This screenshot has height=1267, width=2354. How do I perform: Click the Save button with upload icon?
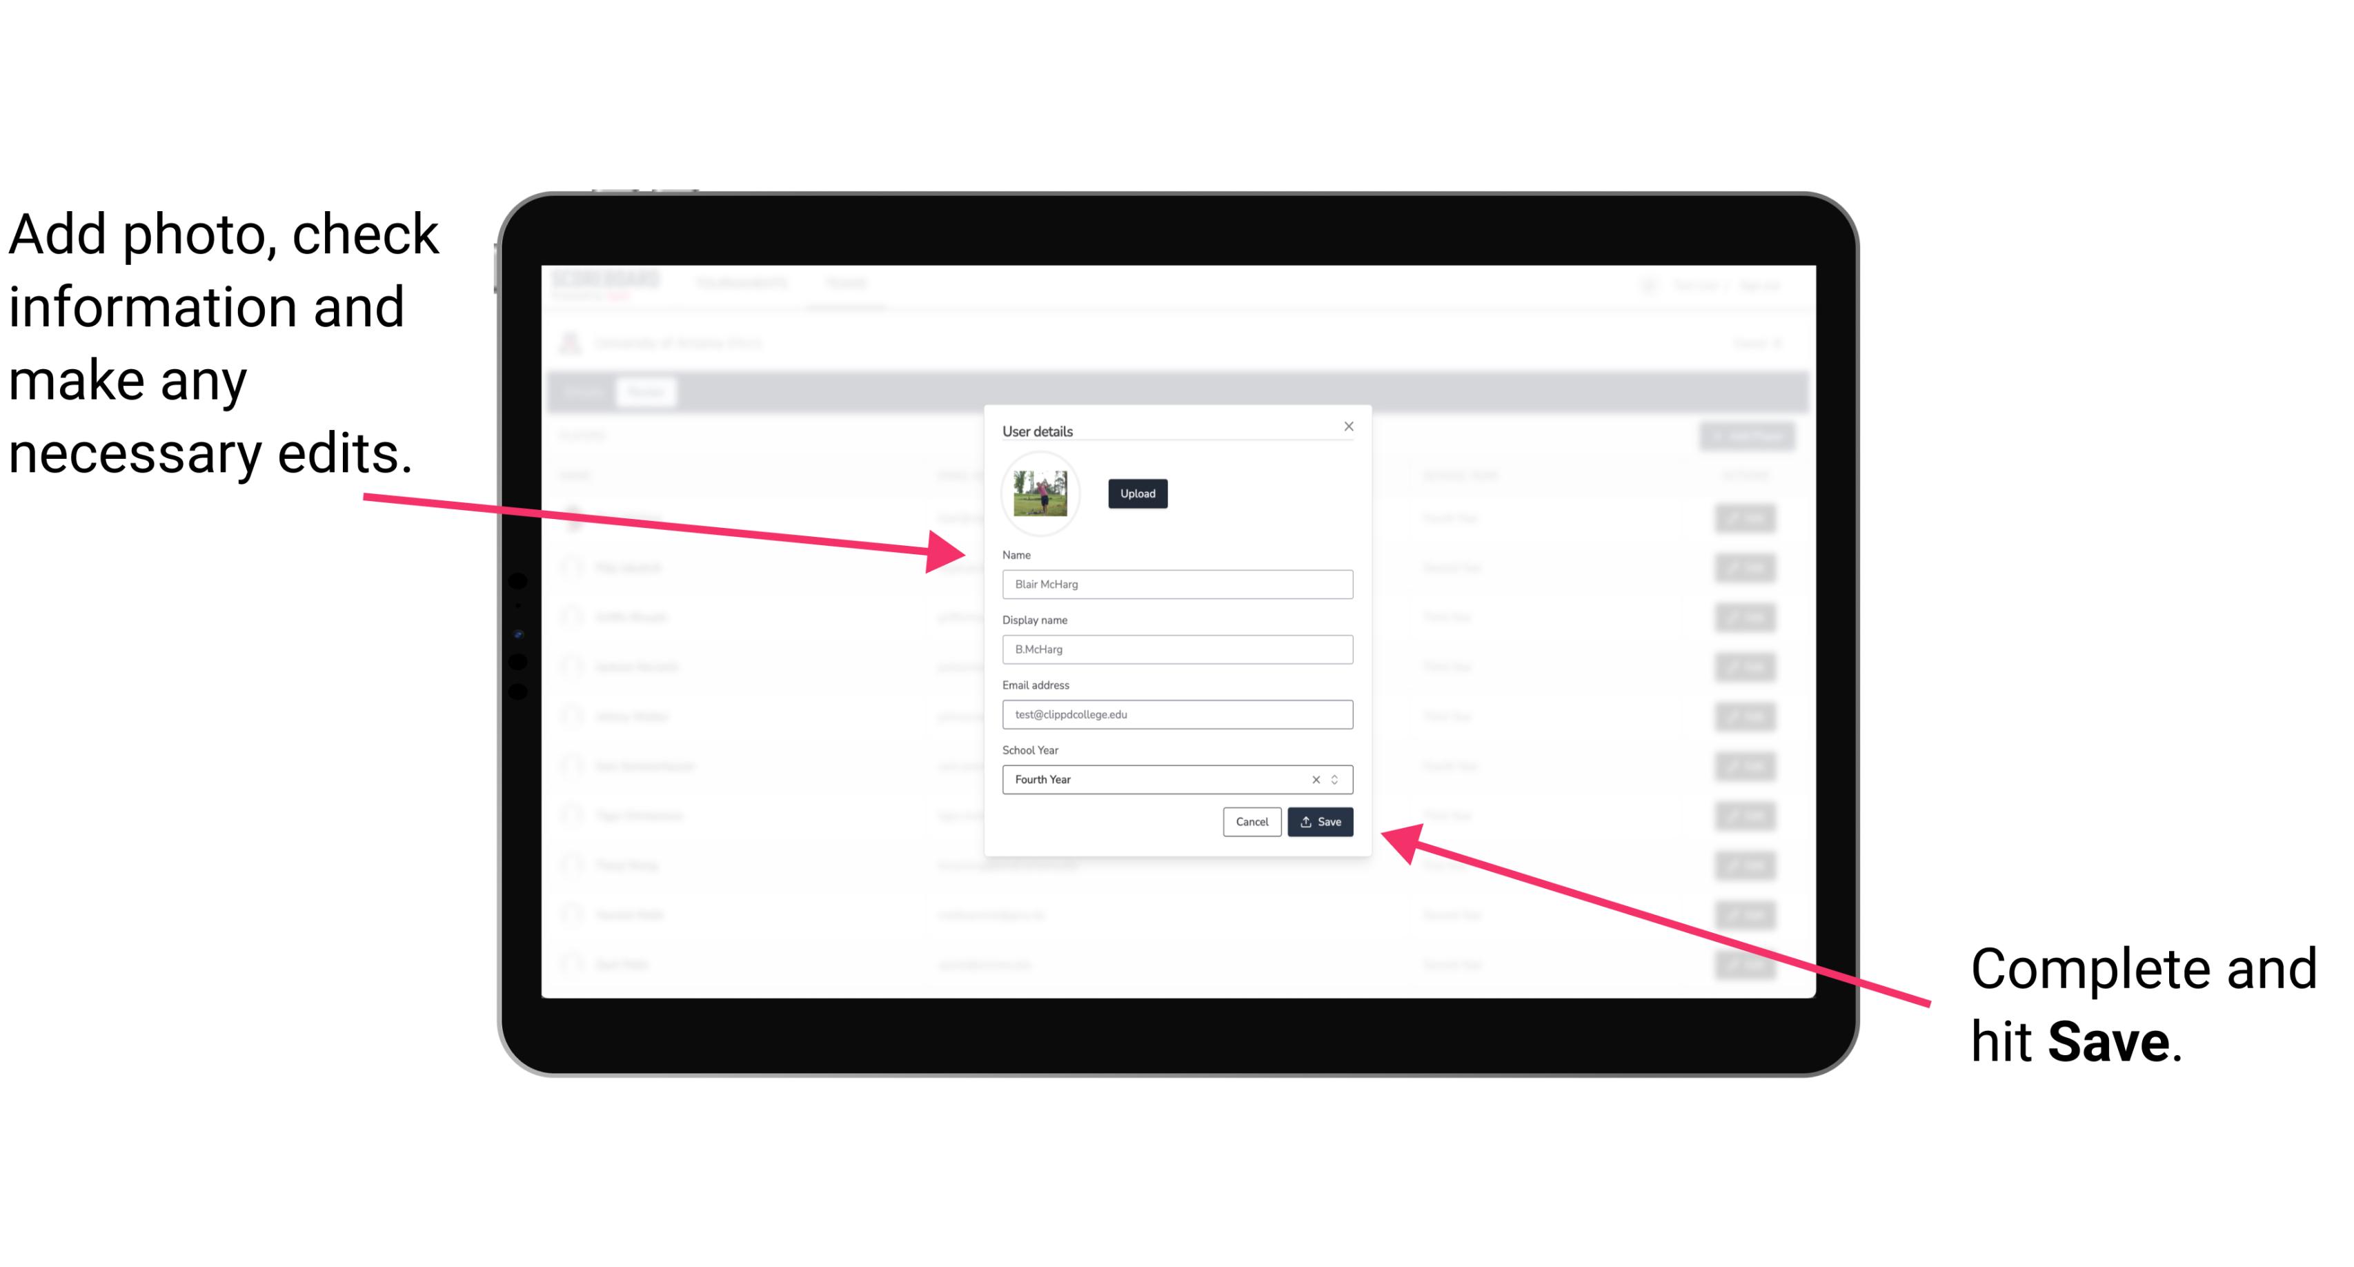1320,819
